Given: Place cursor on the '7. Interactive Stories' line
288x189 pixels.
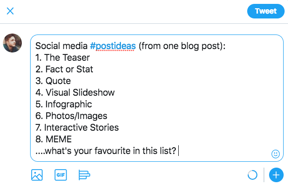Looking at the screenshot, I should click(x=77, y=128).
